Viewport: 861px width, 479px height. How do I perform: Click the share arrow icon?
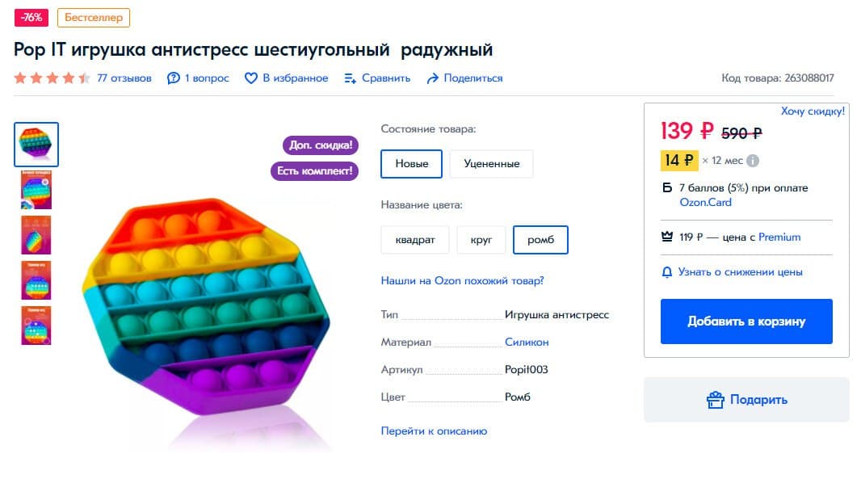click(433, 78)
